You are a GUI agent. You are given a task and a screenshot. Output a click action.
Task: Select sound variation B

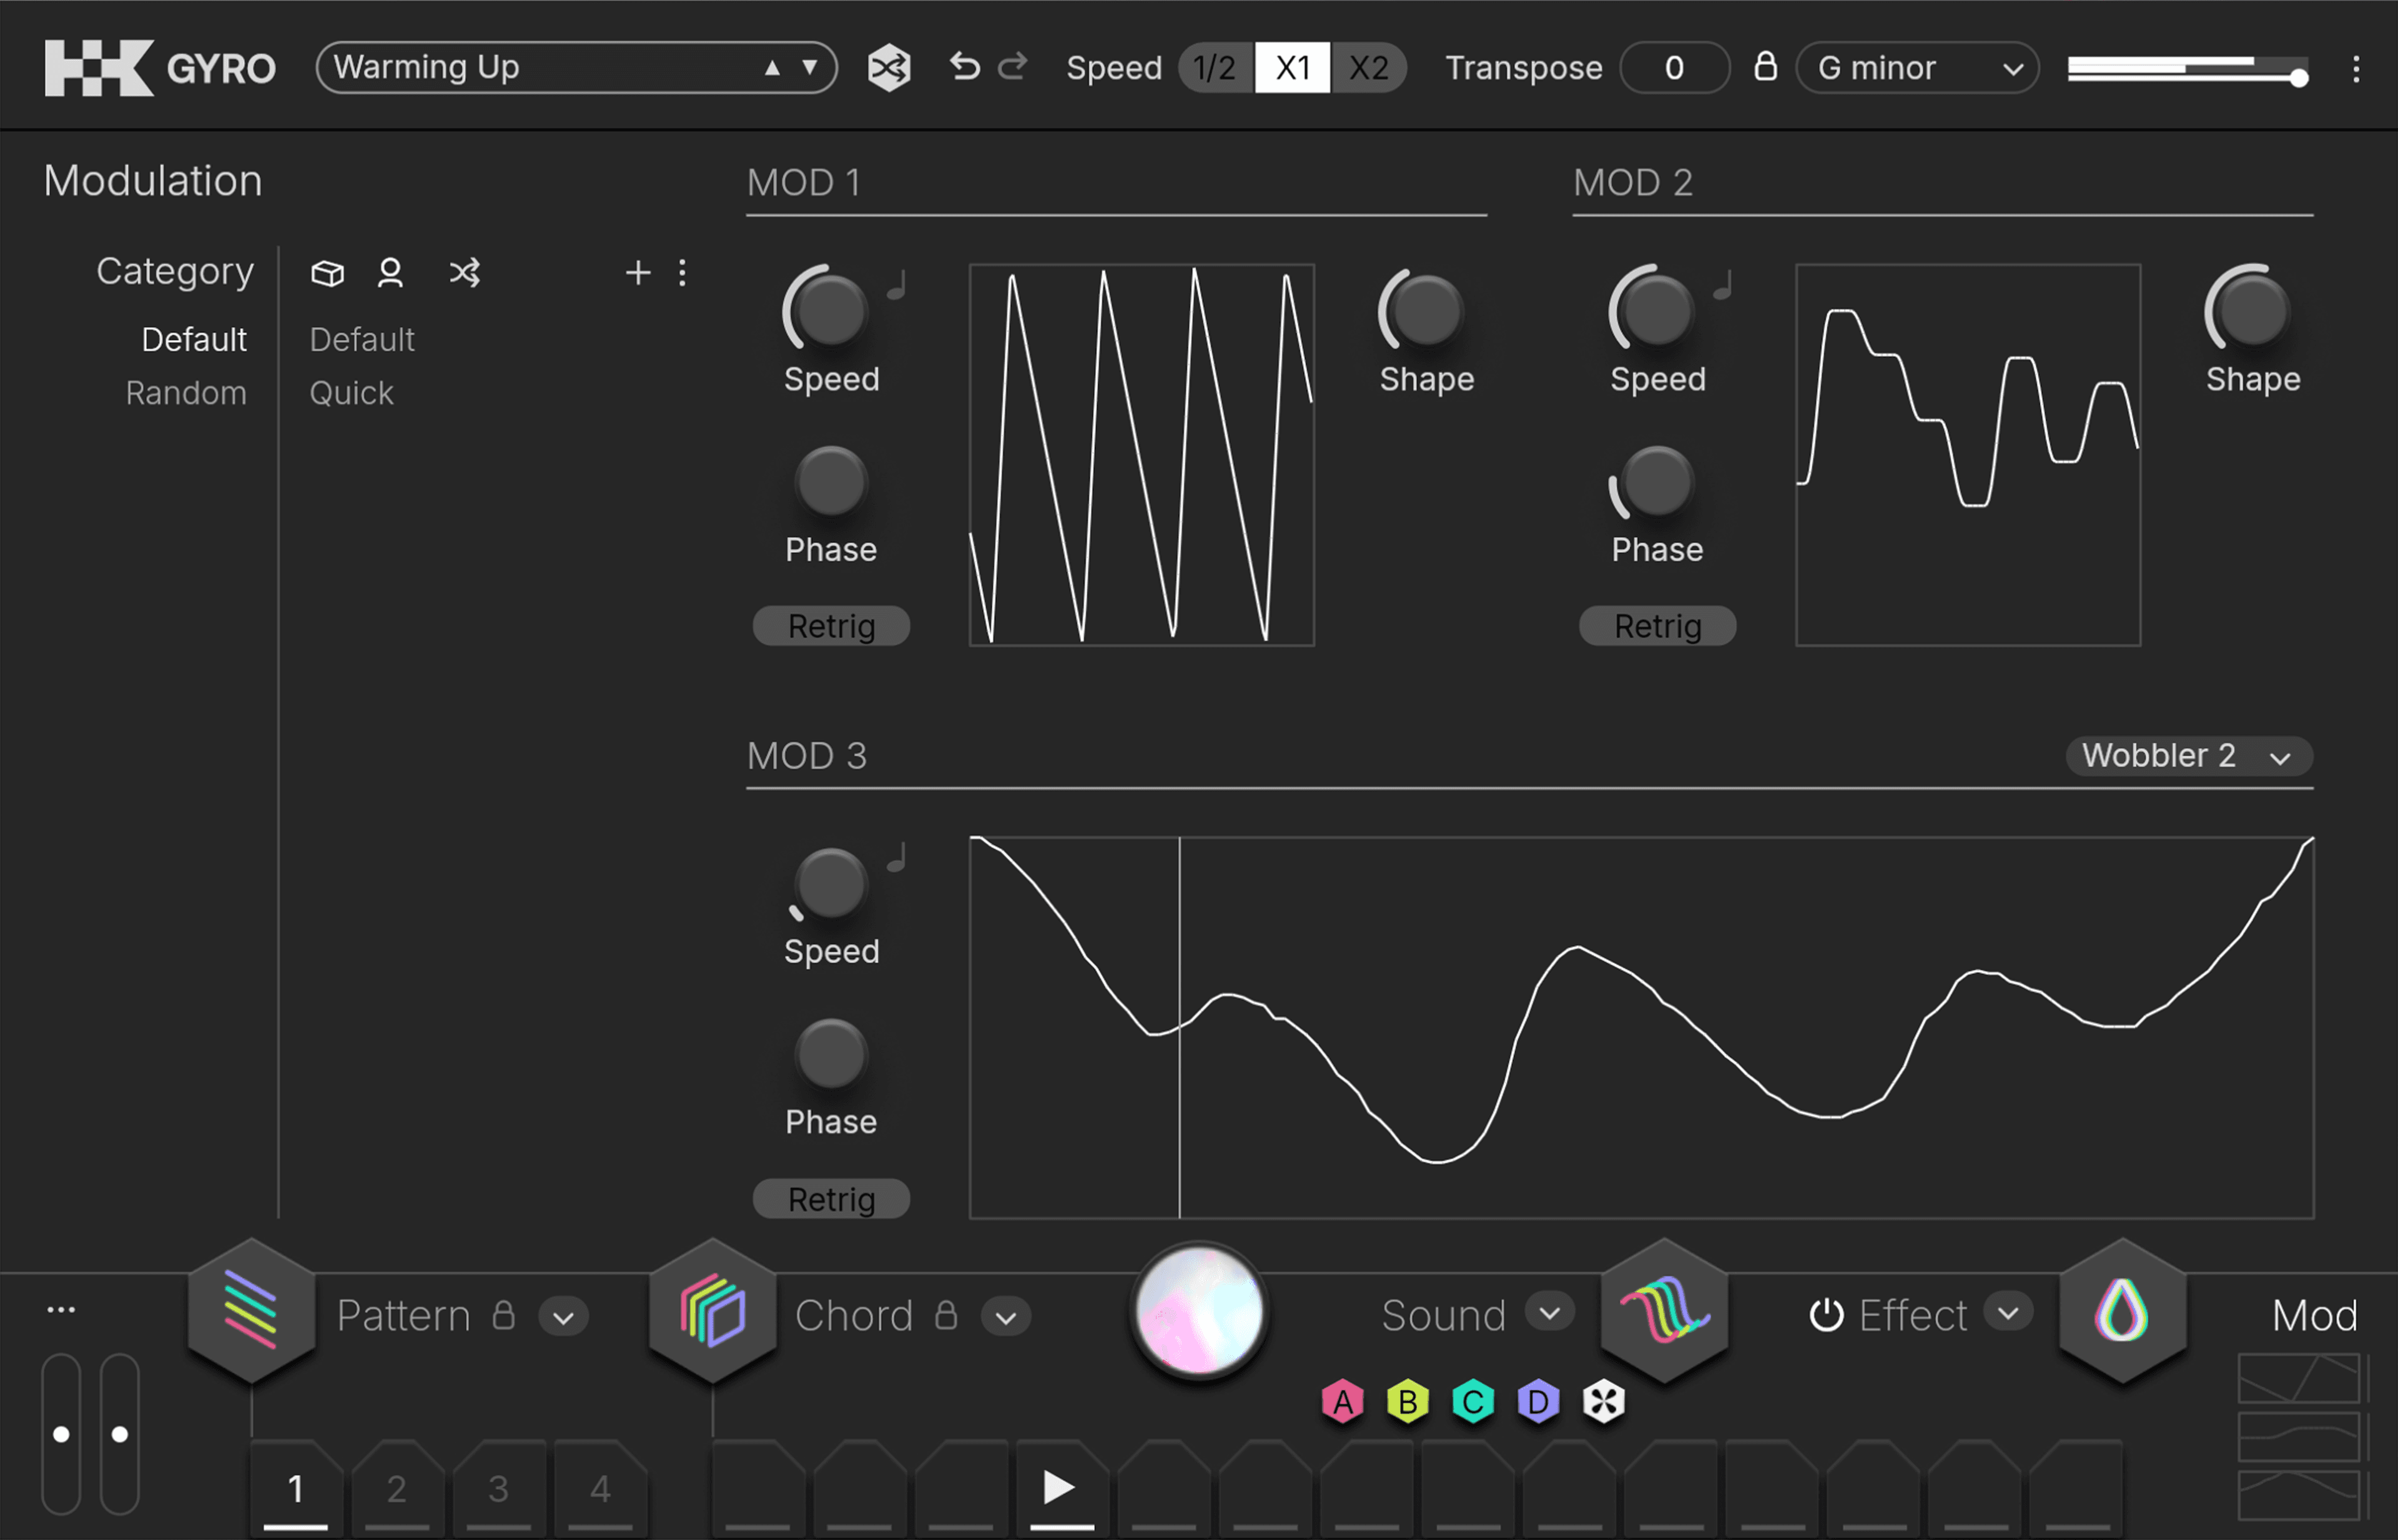point(1408,1402)
